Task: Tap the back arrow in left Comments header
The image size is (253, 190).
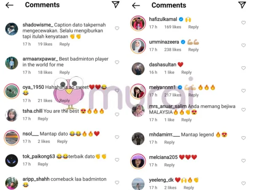Action: [9, 5]
